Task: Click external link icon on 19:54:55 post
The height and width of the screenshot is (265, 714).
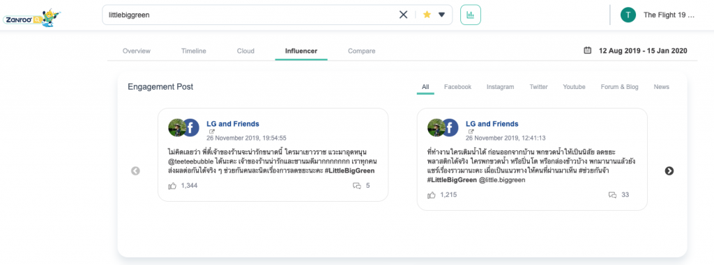Action: point(212,132)
